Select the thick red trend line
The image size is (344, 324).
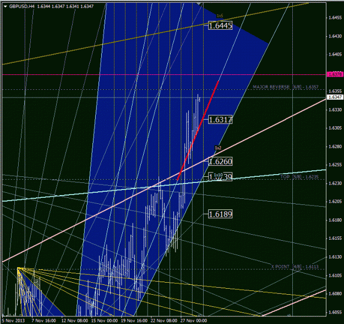(198, 131)
